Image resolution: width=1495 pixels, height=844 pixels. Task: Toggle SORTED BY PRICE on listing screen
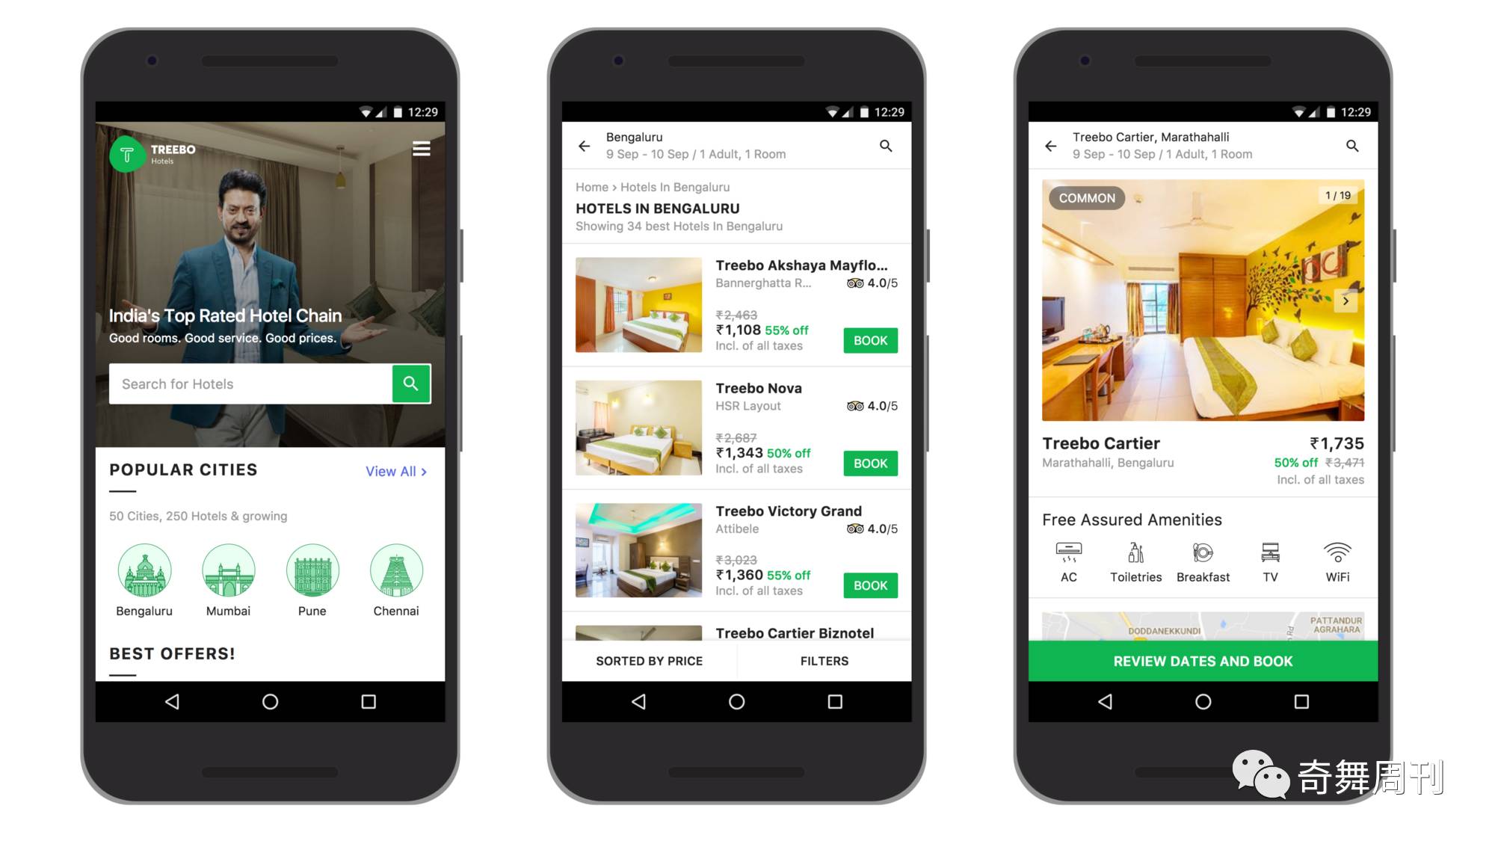pyautogui.click(x=648, y=660)
